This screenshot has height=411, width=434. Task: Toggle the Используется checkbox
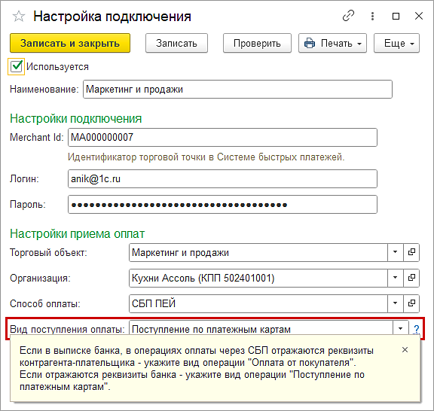tap(16, 66)
